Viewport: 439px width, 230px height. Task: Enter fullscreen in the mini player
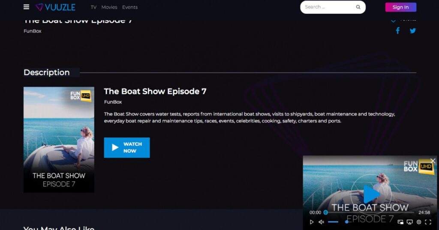[428, 222]
